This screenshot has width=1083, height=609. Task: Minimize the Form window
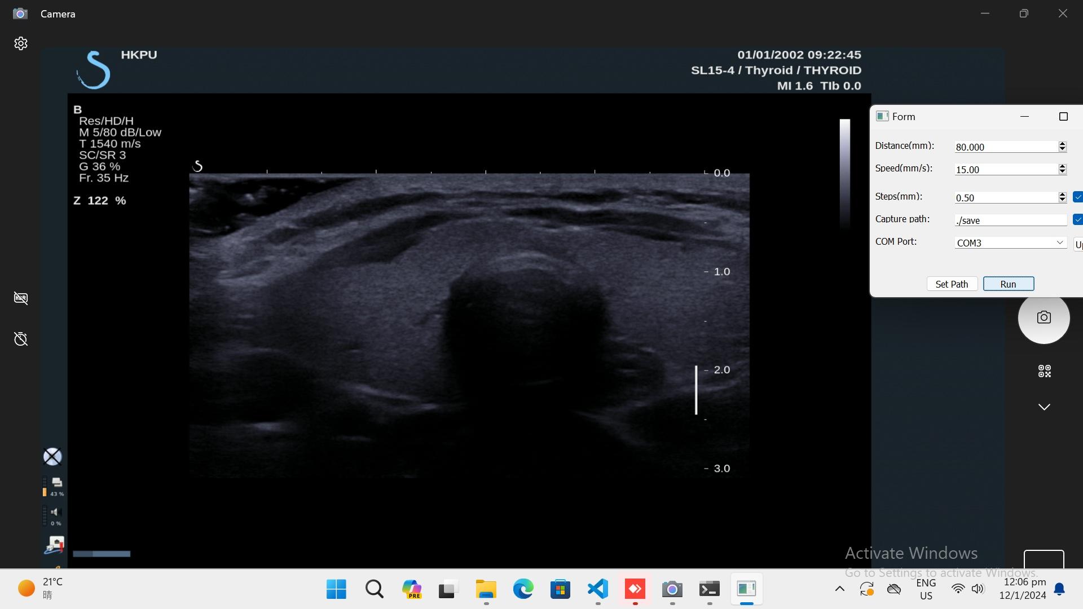pyautogui.click(x=1024, y=117)
